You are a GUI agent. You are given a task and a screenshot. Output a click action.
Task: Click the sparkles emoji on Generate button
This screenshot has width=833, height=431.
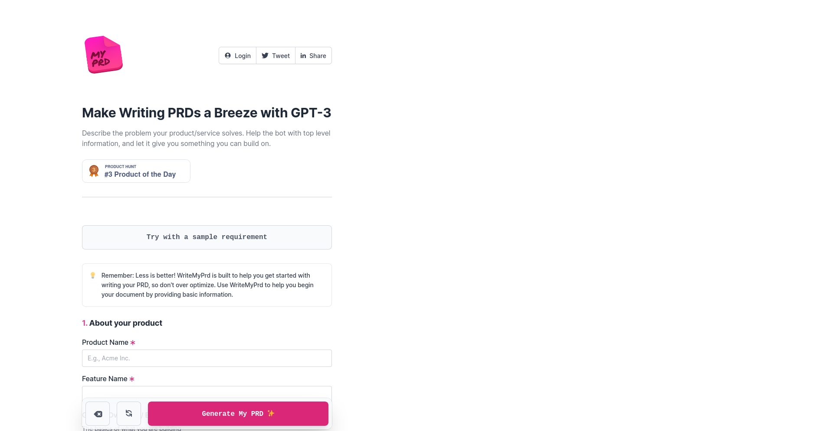pos(271,413)
